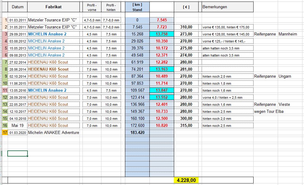This screenshot has height=185, width=304.
Task: Select the km reading 183.420
Action: point(137,132)
